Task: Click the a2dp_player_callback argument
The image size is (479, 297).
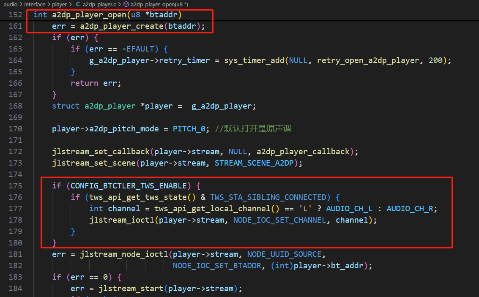Action: (303, 152)
